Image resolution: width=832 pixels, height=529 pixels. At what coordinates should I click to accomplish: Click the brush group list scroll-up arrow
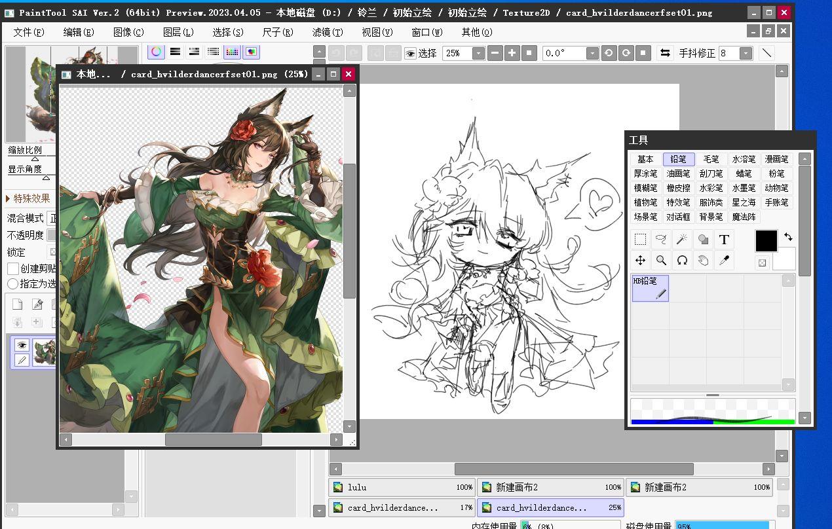pyautogui.click(x=804, y=158)
